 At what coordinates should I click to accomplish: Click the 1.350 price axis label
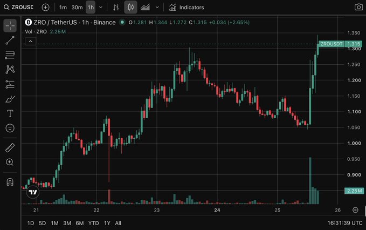tap(354, 33)
